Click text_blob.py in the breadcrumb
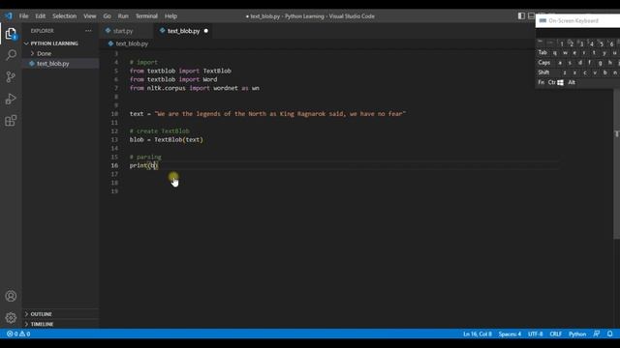The image size is (620, 348). coord(132,43)
